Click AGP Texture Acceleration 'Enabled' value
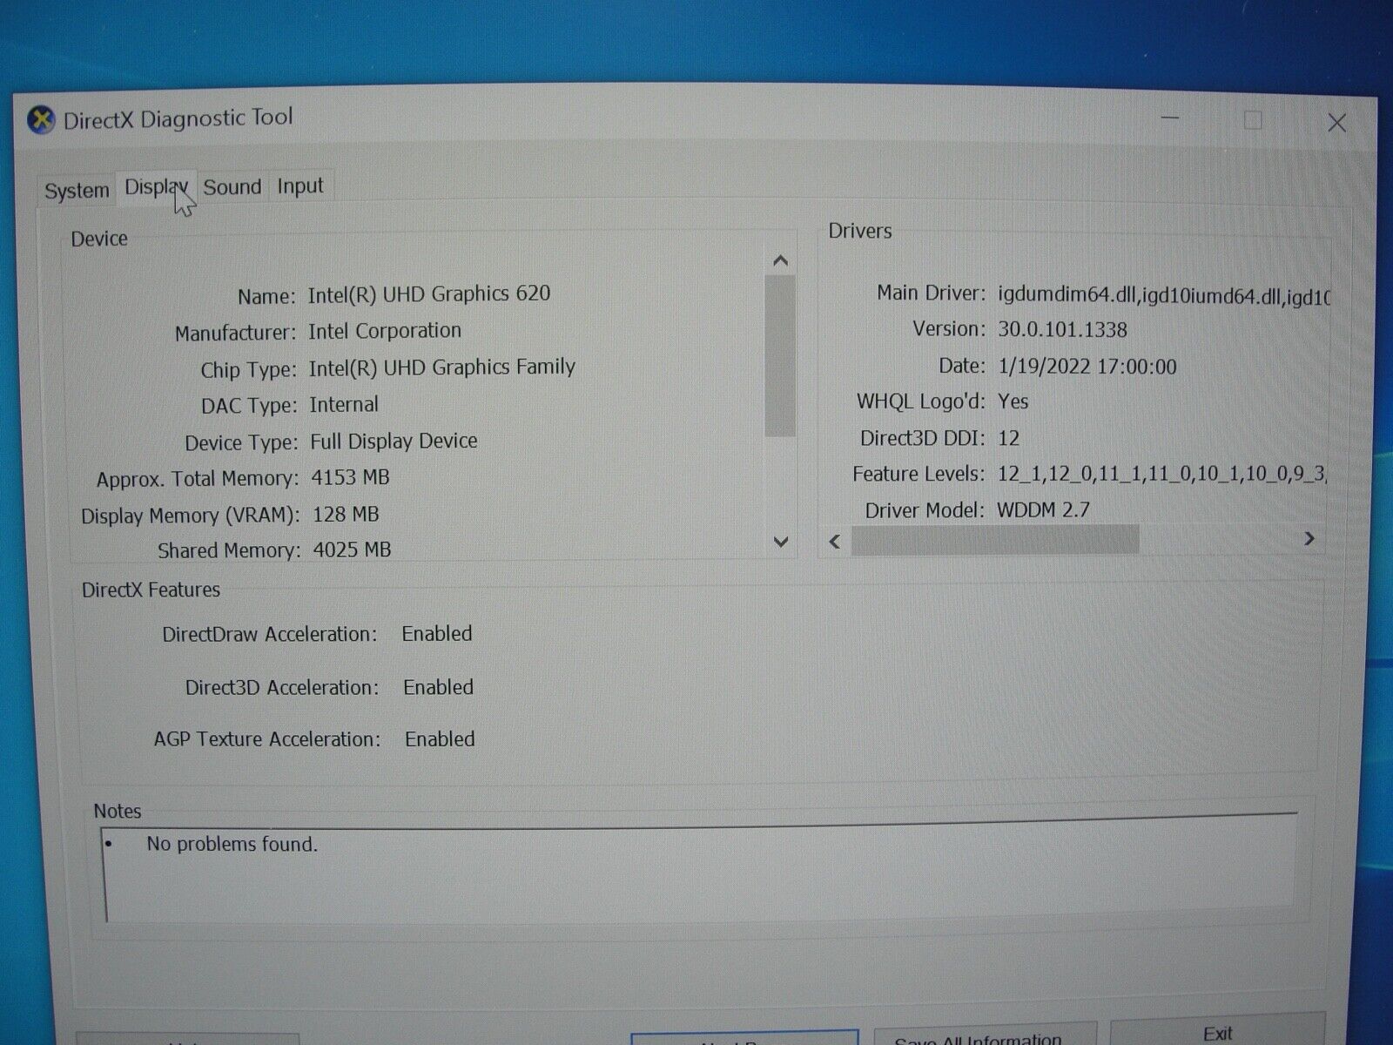1393x1045 pixels. coord(440,739)
